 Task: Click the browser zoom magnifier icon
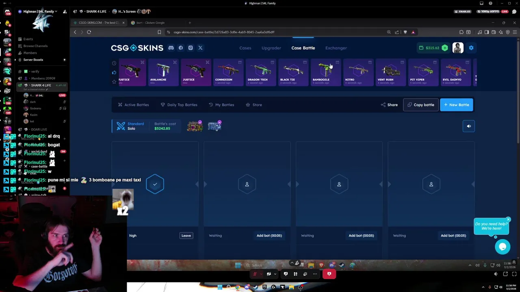[389, 32]
